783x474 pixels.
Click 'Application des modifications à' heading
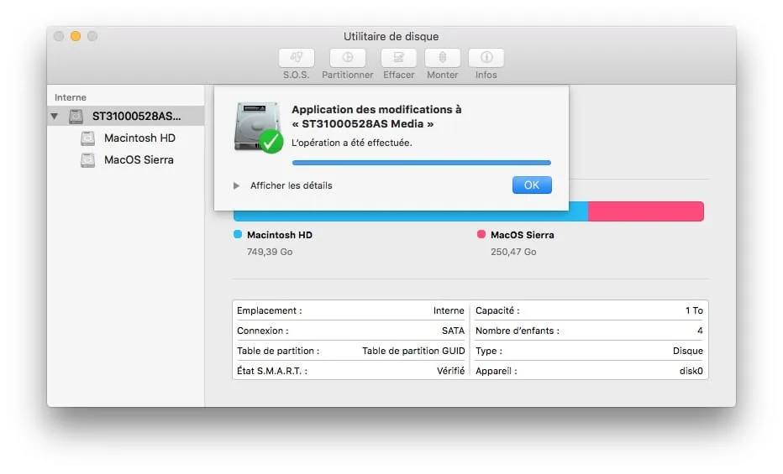coord(376,109)
